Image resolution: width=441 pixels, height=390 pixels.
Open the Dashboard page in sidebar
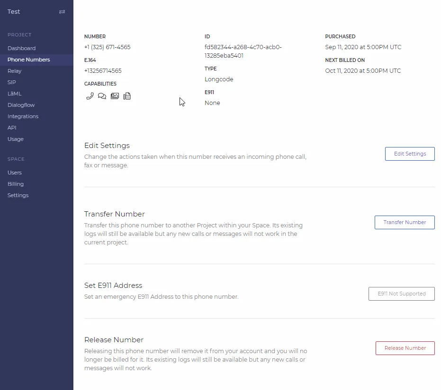coord(21,48)
